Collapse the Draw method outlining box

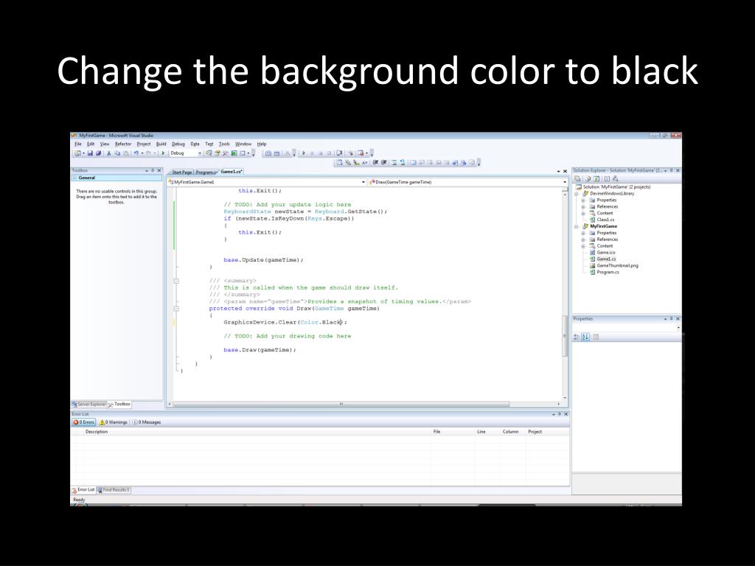pyautogui.click(x=176, y=309)
